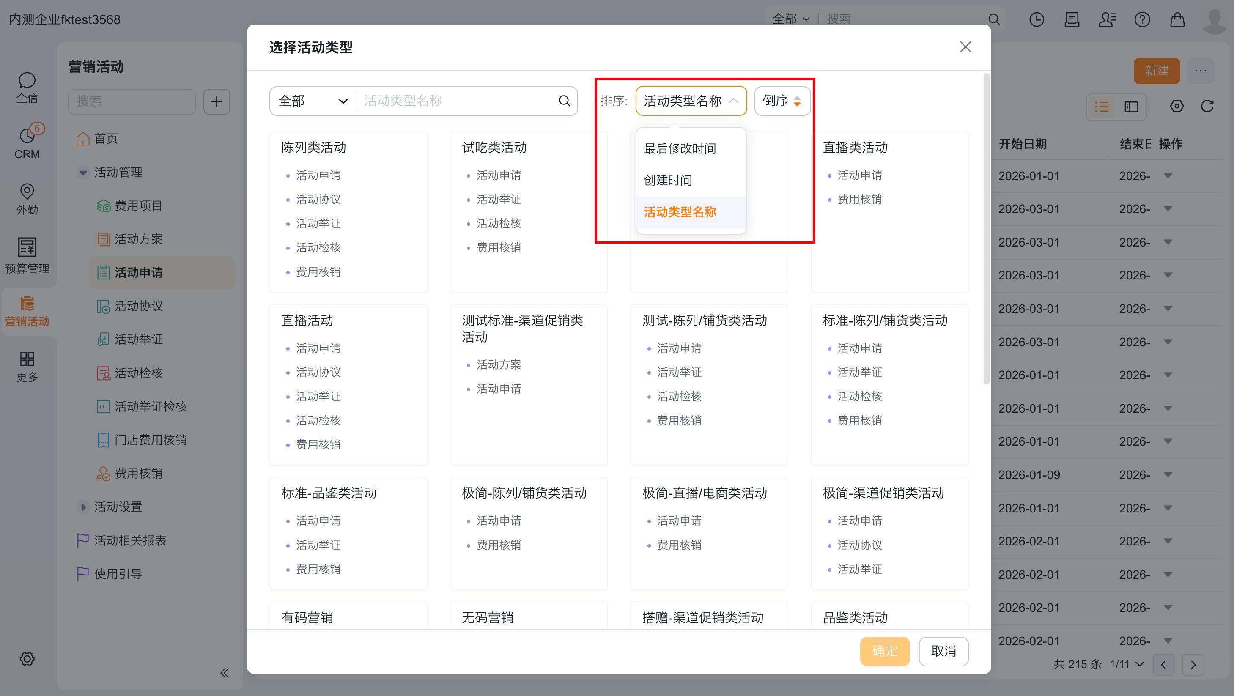Click the 活动类型名称 search input field

pos(455,101)
